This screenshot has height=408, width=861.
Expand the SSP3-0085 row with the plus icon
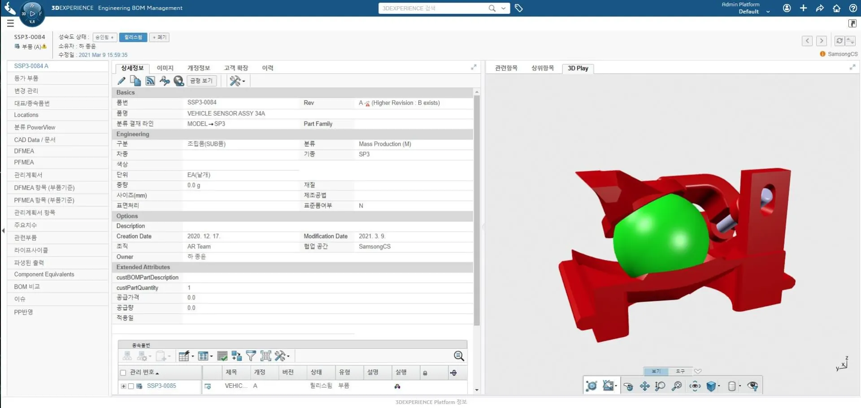pos(123,386)
